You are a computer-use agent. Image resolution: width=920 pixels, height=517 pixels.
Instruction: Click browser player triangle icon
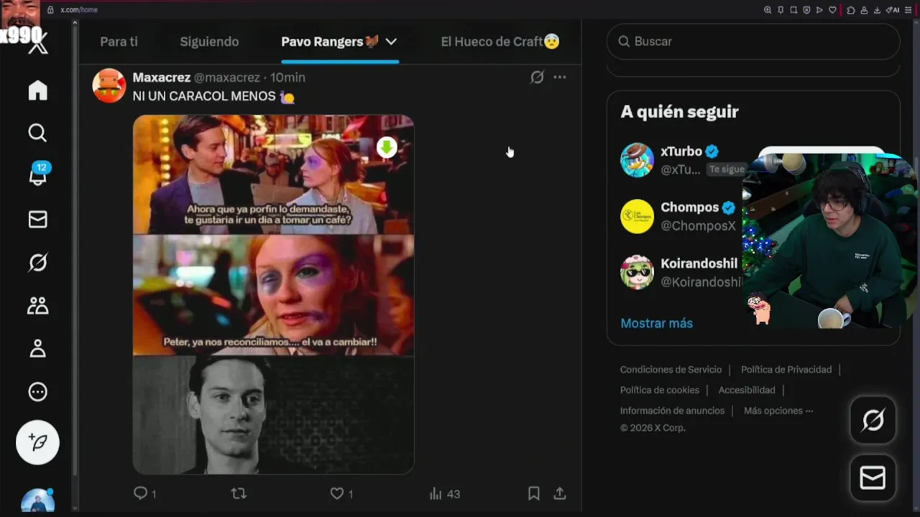tap(819, 10)
